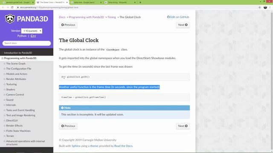Close the panda3d globalClock Google tab
This screenshot has width=273, height=153.
point(33,3)
